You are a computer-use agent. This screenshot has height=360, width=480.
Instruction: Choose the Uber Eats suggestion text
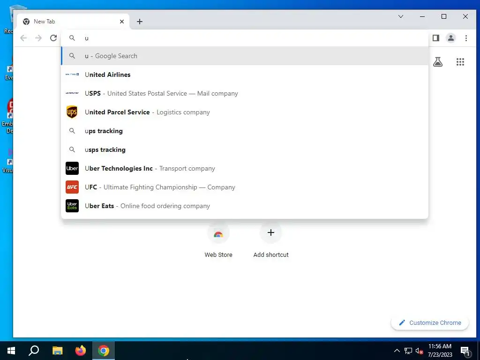(147, 206)
